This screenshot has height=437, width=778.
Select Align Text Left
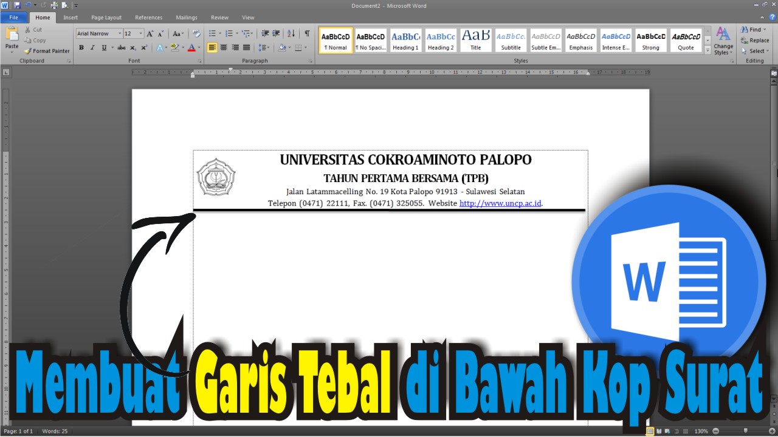coord(212,47)
